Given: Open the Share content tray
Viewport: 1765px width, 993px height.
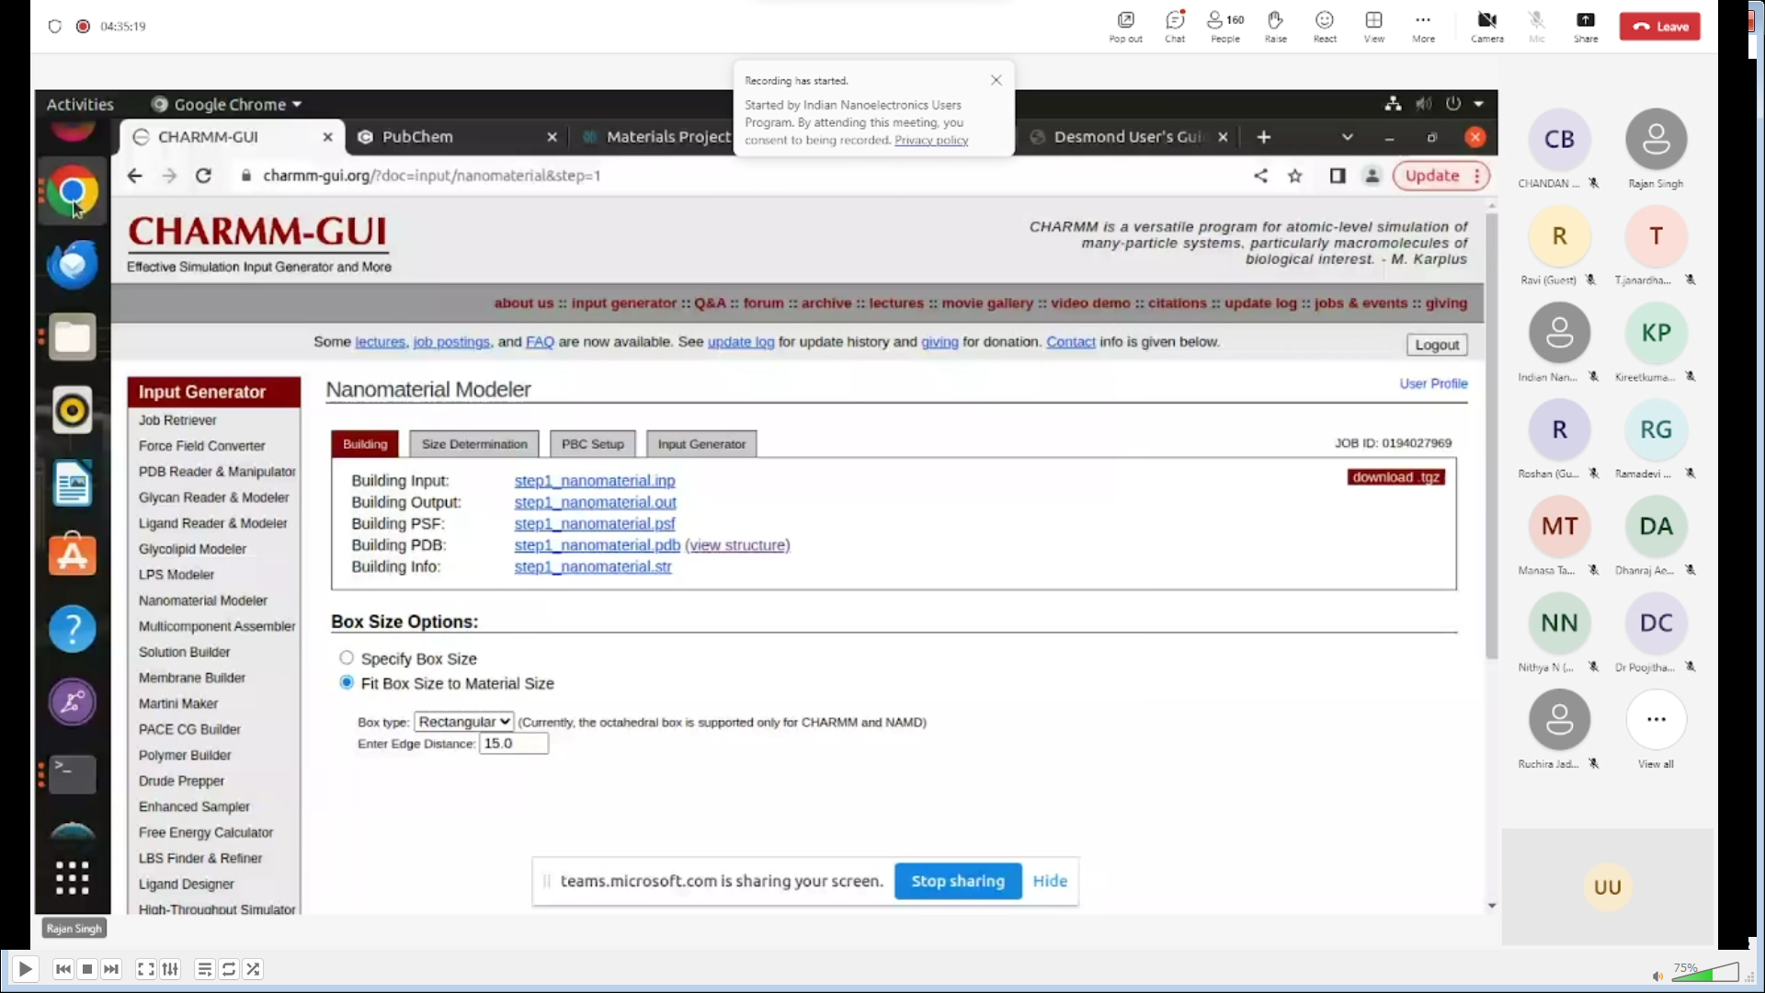Looking at the screenshot, I should (1586, 27).
